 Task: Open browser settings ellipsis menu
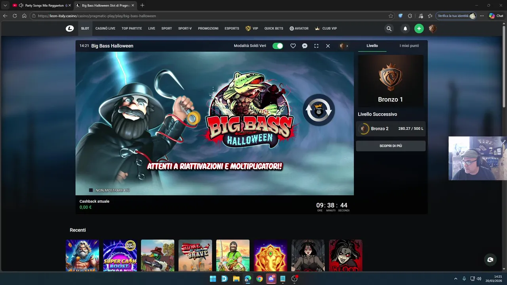tap(482, 16)
